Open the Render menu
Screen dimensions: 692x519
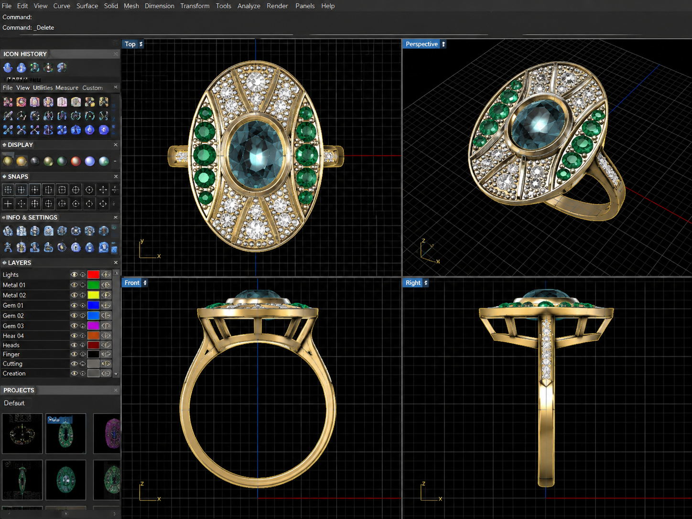(277, 6)
